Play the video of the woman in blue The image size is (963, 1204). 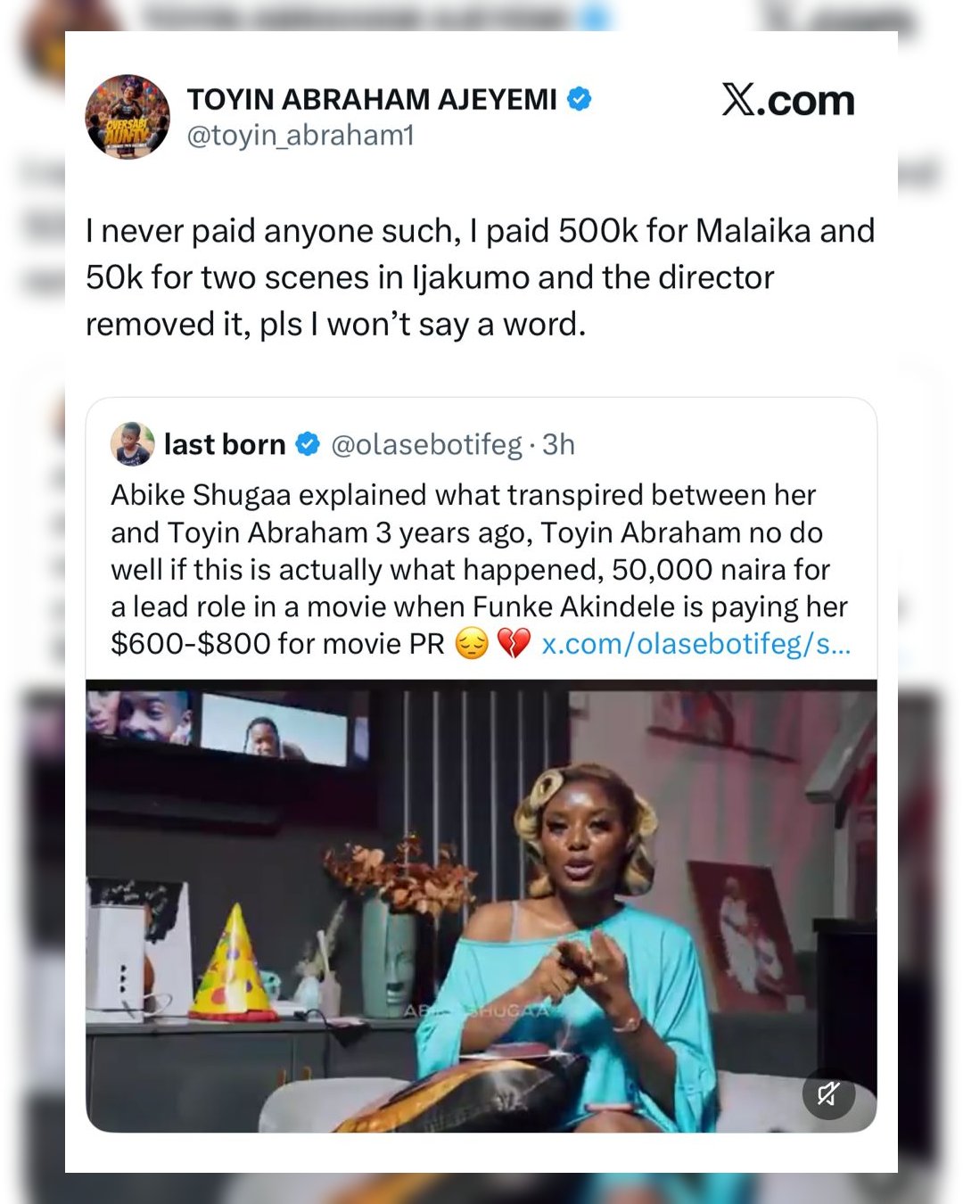click(481, 905)
